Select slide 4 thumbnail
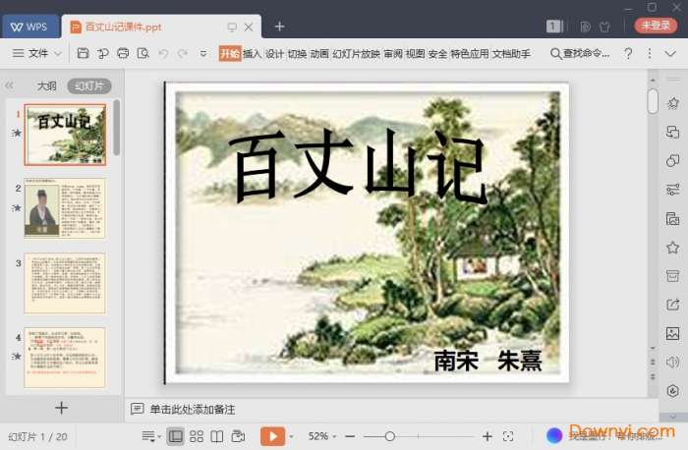 (65, 358)
